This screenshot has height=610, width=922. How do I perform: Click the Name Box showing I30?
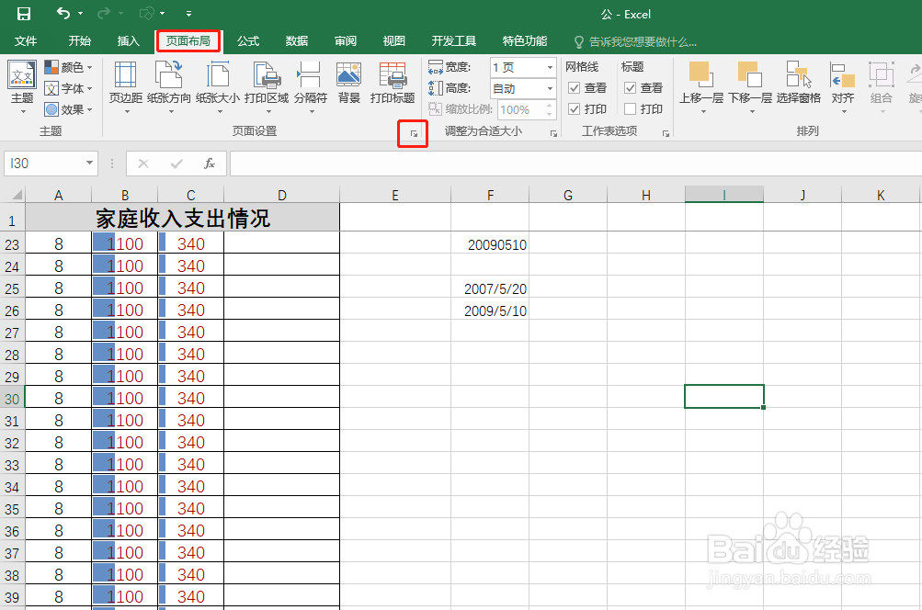(x=45, y=164)
